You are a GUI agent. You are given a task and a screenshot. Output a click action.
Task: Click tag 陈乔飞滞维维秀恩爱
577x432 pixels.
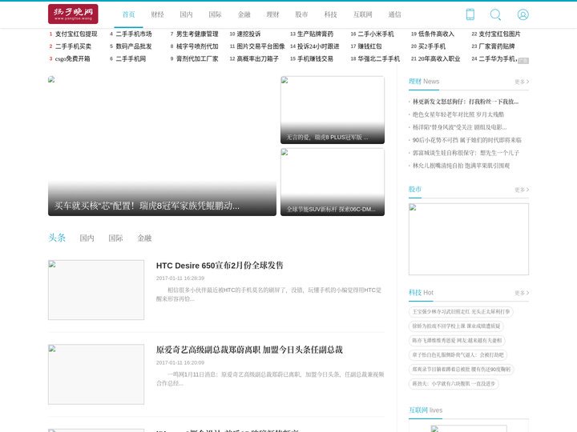point(457,340)
